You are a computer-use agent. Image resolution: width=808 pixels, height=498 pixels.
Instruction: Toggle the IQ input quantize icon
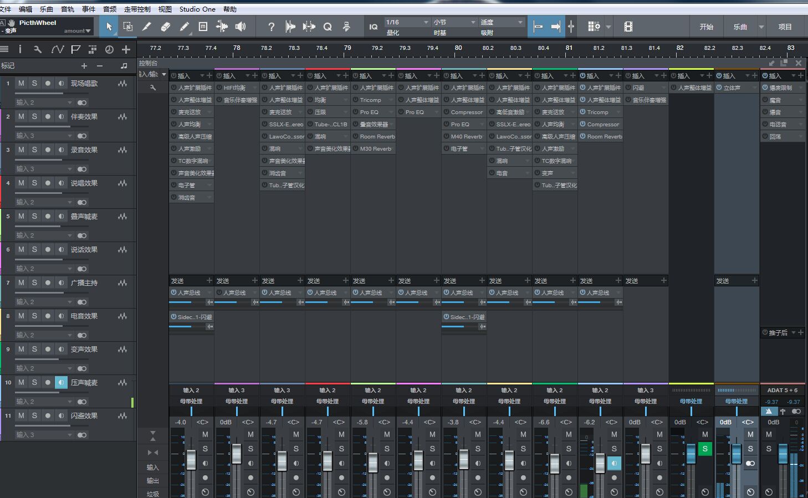374,27
